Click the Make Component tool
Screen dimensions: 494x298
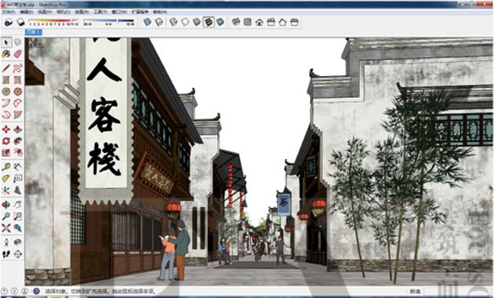[17, 42]
